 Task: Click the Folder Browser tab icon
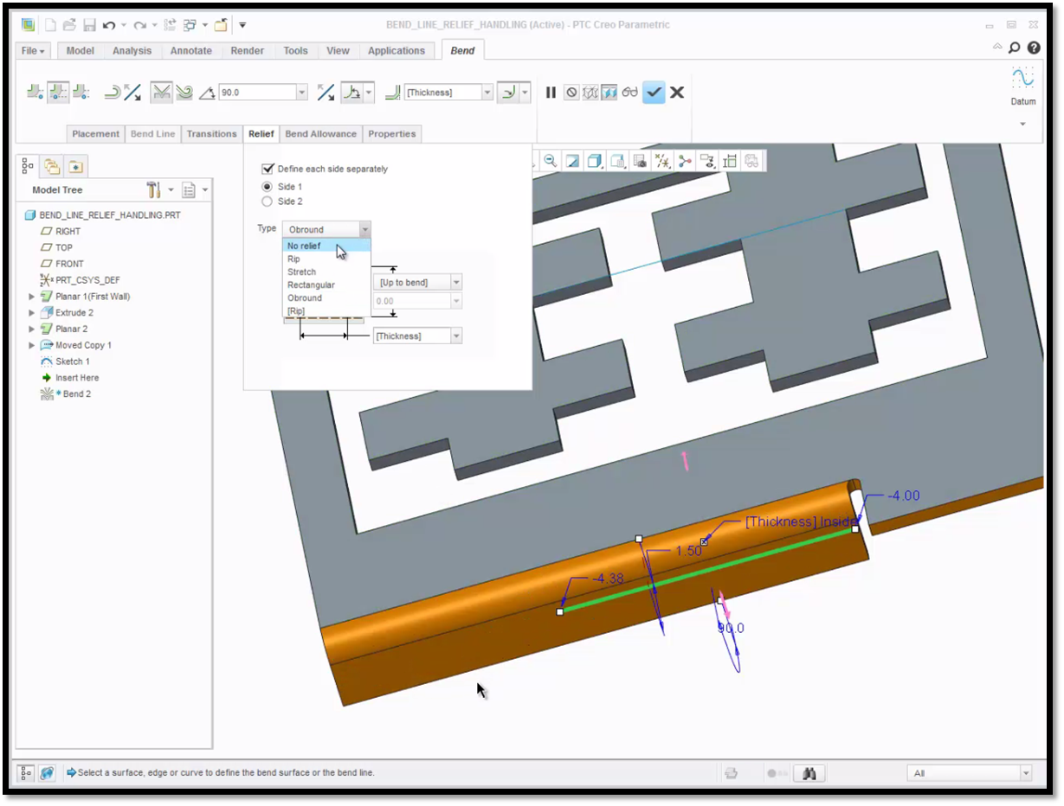(x=52, y=166)
